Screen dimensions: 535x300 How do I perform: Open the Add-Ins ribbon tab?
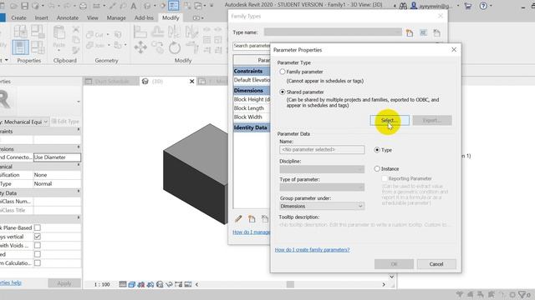click(x=144, y=17)
